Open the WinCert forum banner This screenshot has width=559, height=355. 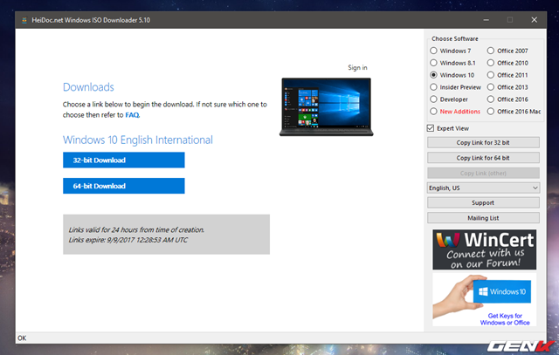[484, 249]
